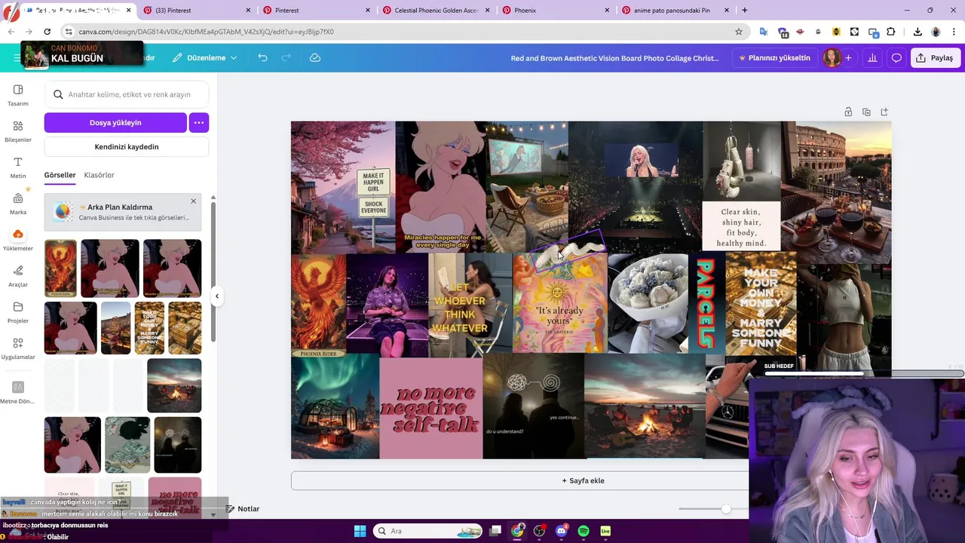The image size is (965, 543).
Task: Open the Tasarım panel in sidebar
Action: [18, 95]
